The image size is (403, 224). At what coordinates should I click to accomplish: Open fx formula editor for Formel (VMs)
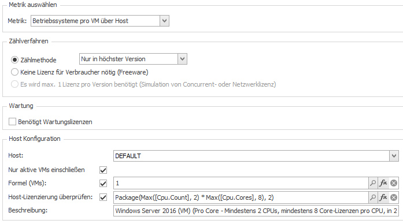[x=383, y=183]
